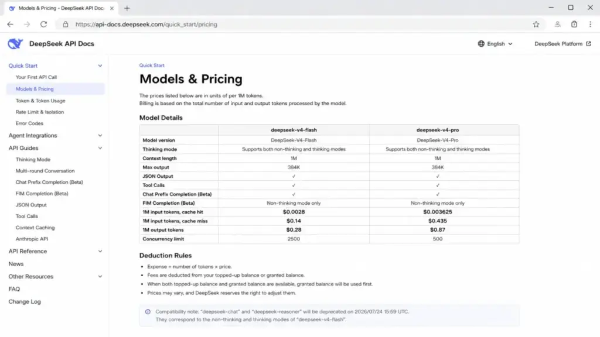
Task: Reload the page with refresh icon
Action: pos(43,24)
